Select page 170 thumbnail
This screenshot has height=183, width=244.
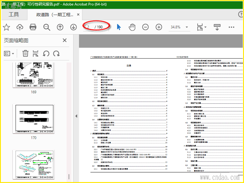pyautogui.click(x=34, y=119)
